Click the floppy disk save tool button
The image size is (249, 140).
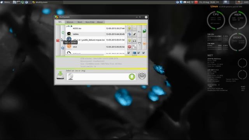134,40
